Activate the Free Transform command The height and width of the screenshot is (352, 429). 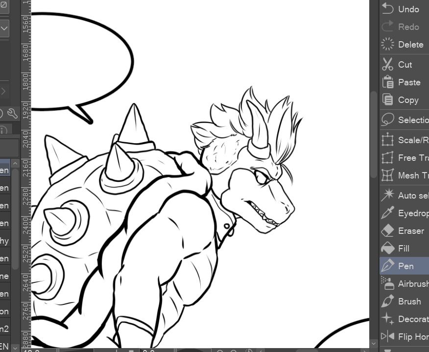pyautogui.click(x=405, y=158)
